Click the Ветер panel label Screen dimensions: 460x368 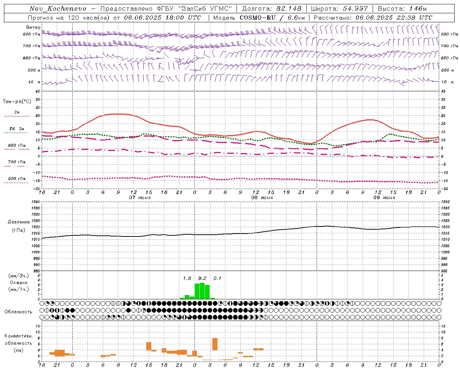[33, 27]
